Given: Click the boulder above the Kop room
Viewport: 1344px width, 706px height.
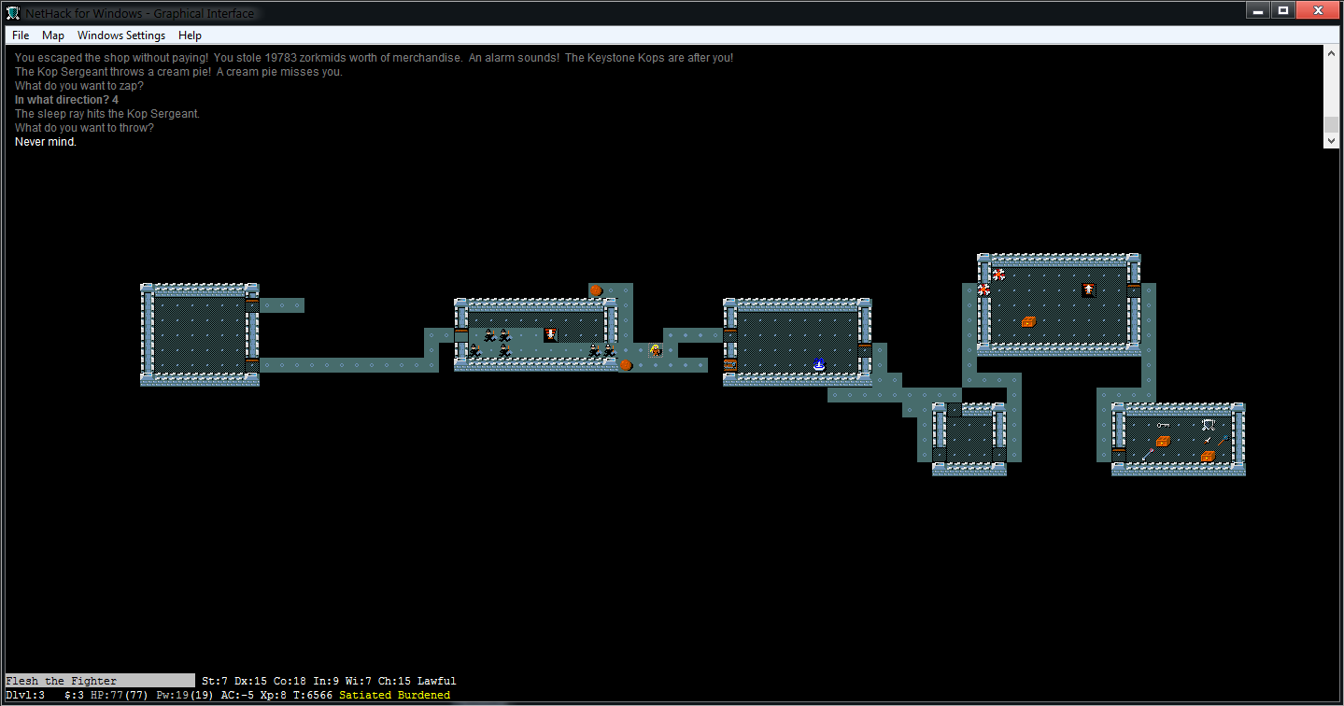Looking at the screenshot, I should [x=596, y=290].
